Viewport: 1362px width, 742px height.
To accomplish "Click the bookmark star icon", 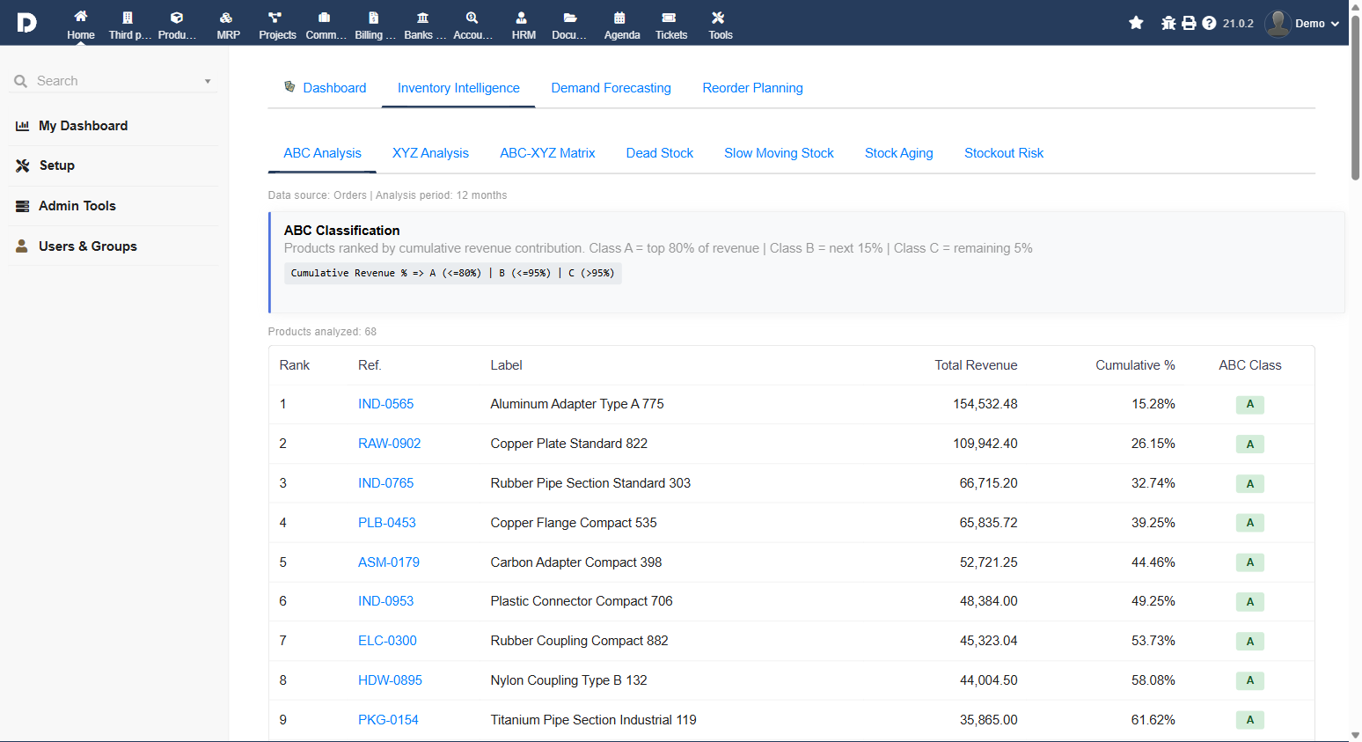I will click(x=1136, y=23).
